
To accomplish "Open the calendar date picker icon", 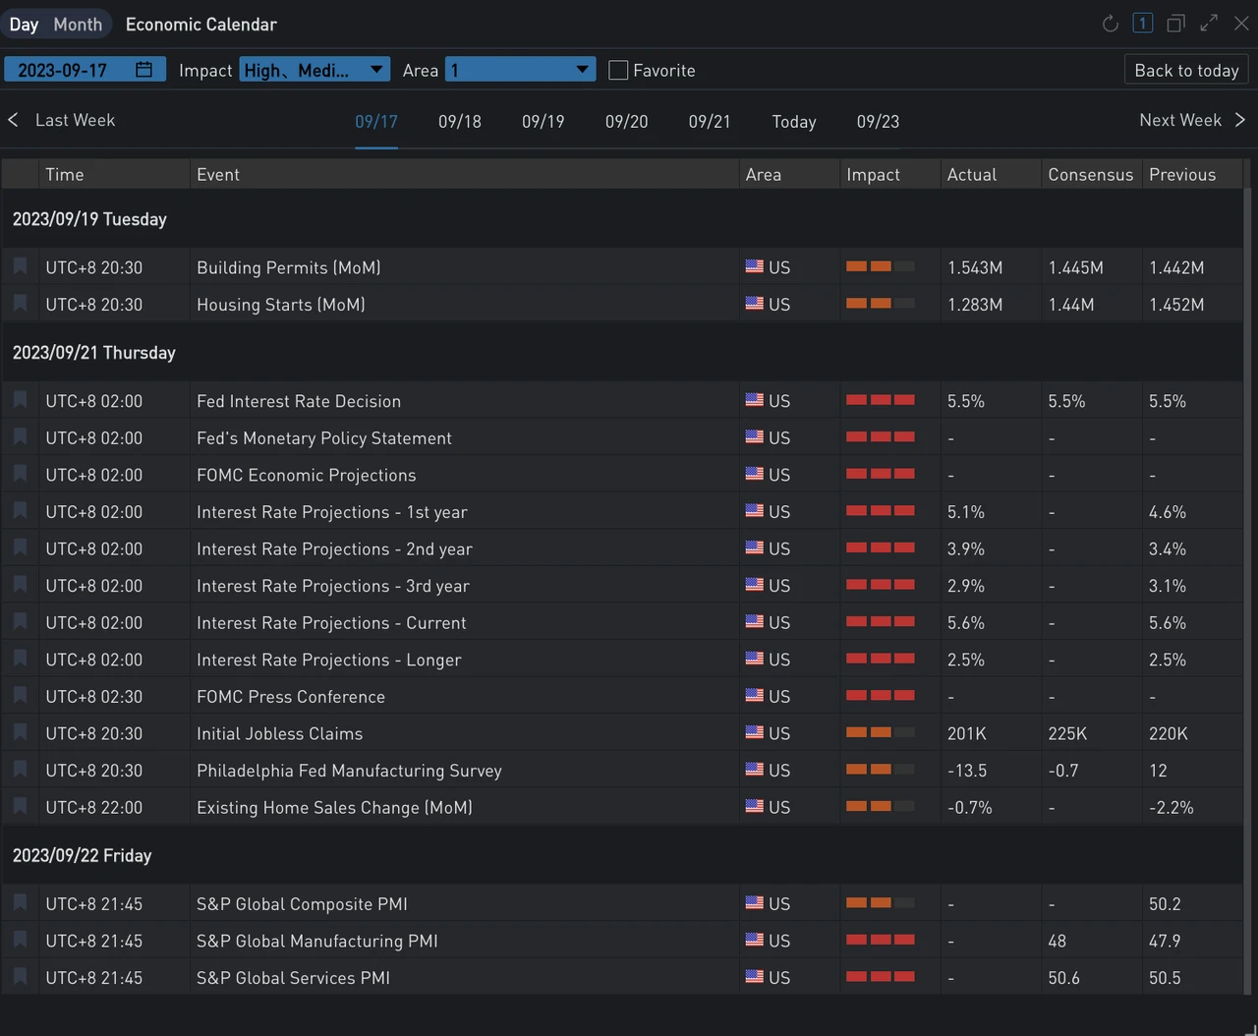I will (x=143, y=70).
